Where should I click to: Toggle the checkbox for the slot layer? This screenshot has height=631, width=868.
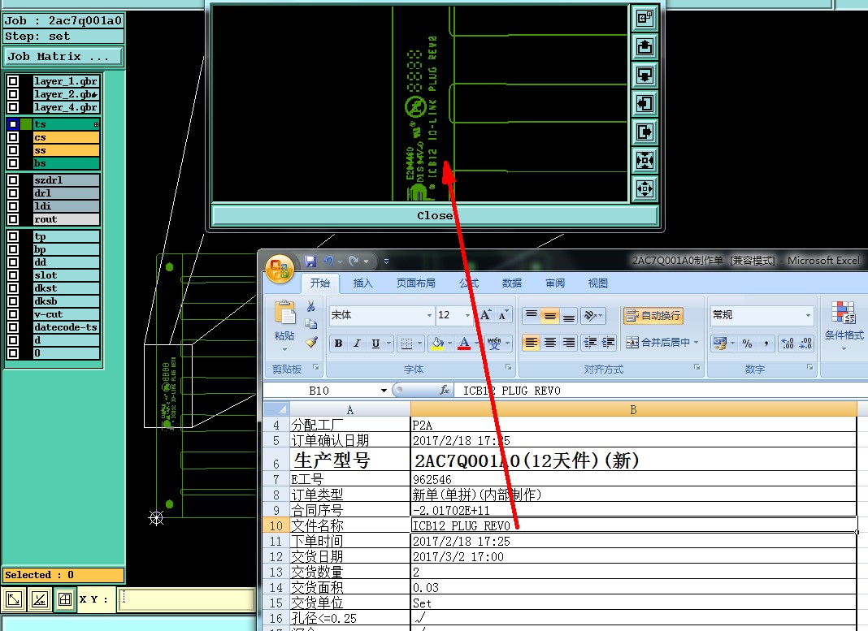(13, 275)
